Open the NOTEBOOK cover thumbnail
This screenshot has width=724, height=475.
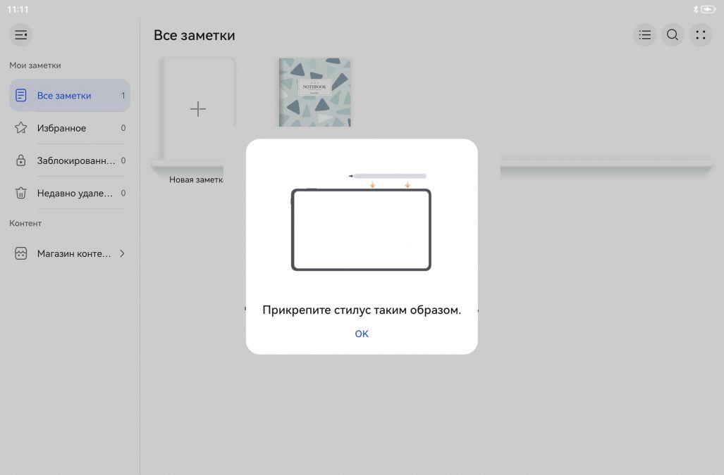click(x=314, y=91)
